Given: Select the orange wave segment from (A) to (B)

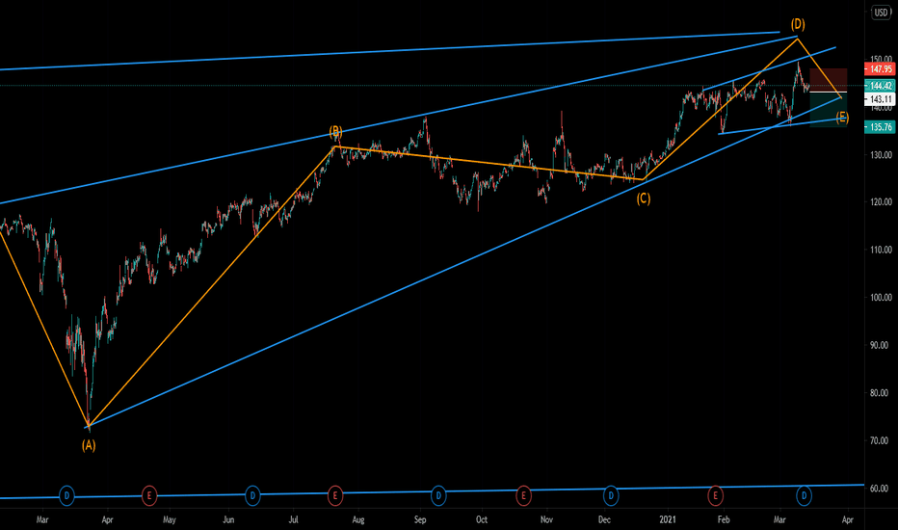Looking at the screenshot, I should [211, 286].
